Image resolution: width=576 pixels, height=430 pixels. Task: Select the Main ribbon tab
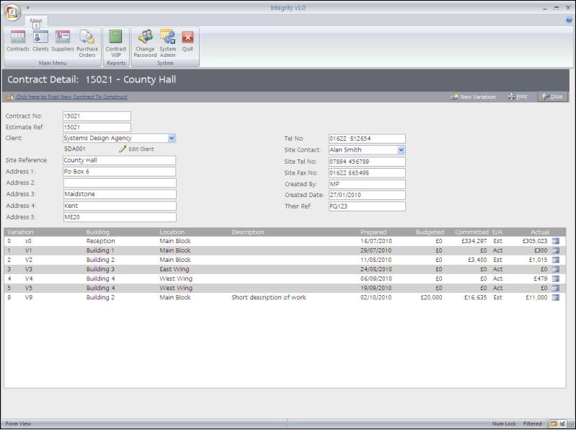36,20
